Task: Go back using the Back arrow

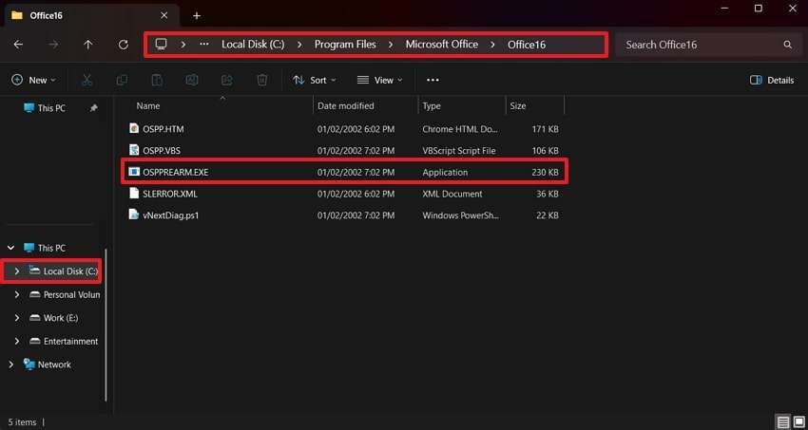Action: click(18, 45)
